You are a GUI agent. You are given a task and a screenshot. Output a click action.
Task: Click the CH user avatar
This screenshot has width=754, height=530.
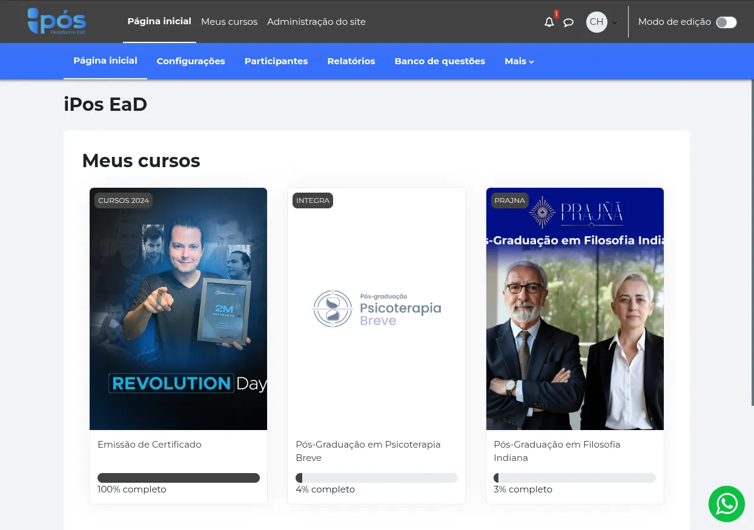596,22
